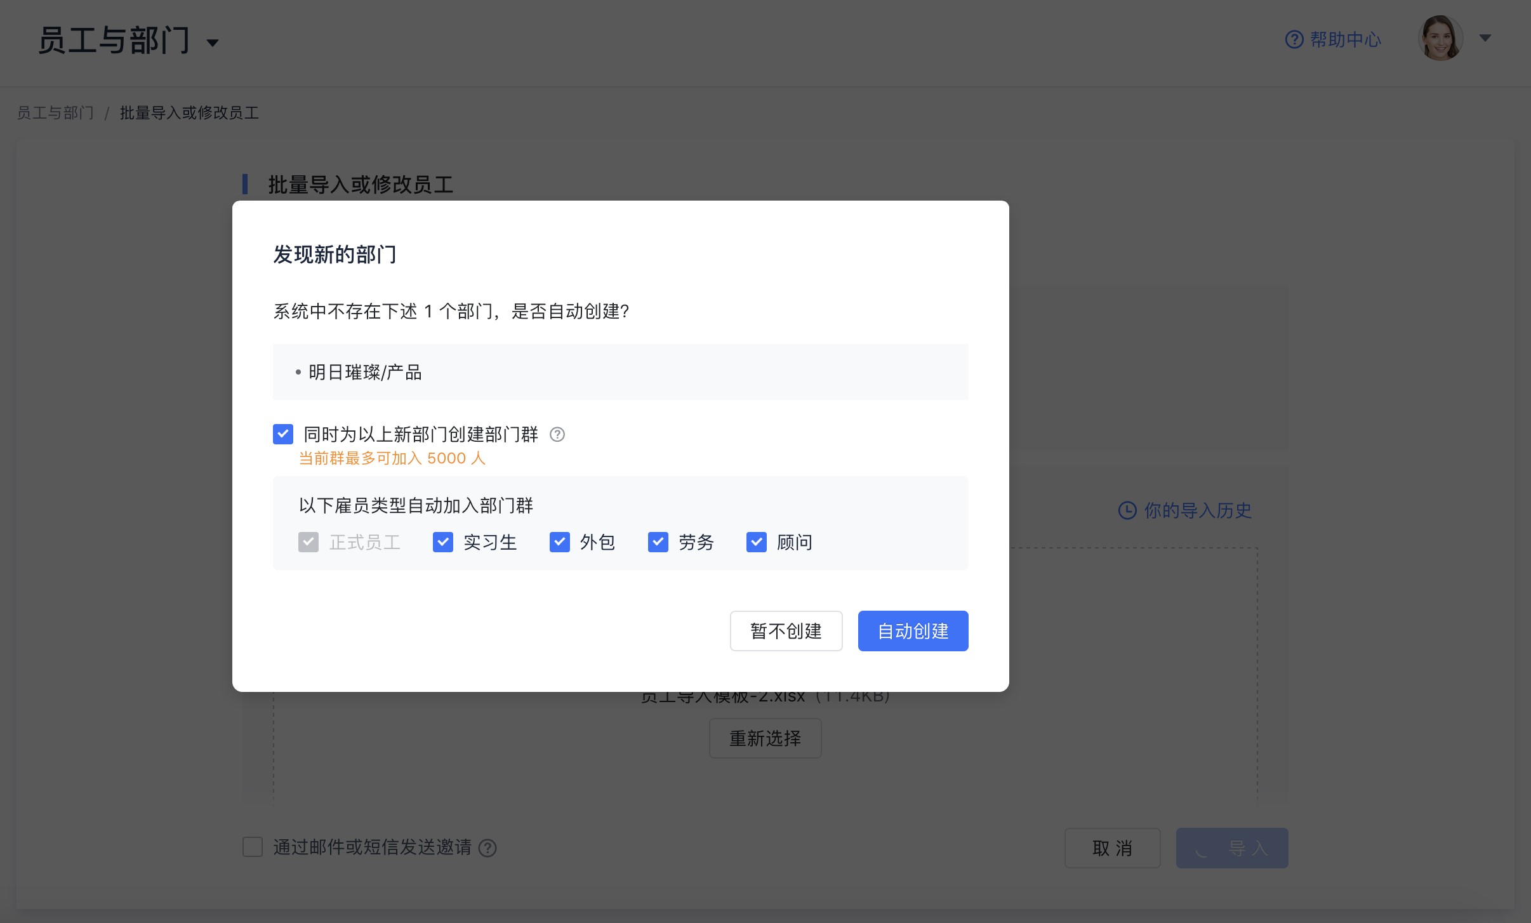Screen dimensions: 1531x923
Task: Uncheck the 顾问 employee type checkbox
Action: point(756,542)
